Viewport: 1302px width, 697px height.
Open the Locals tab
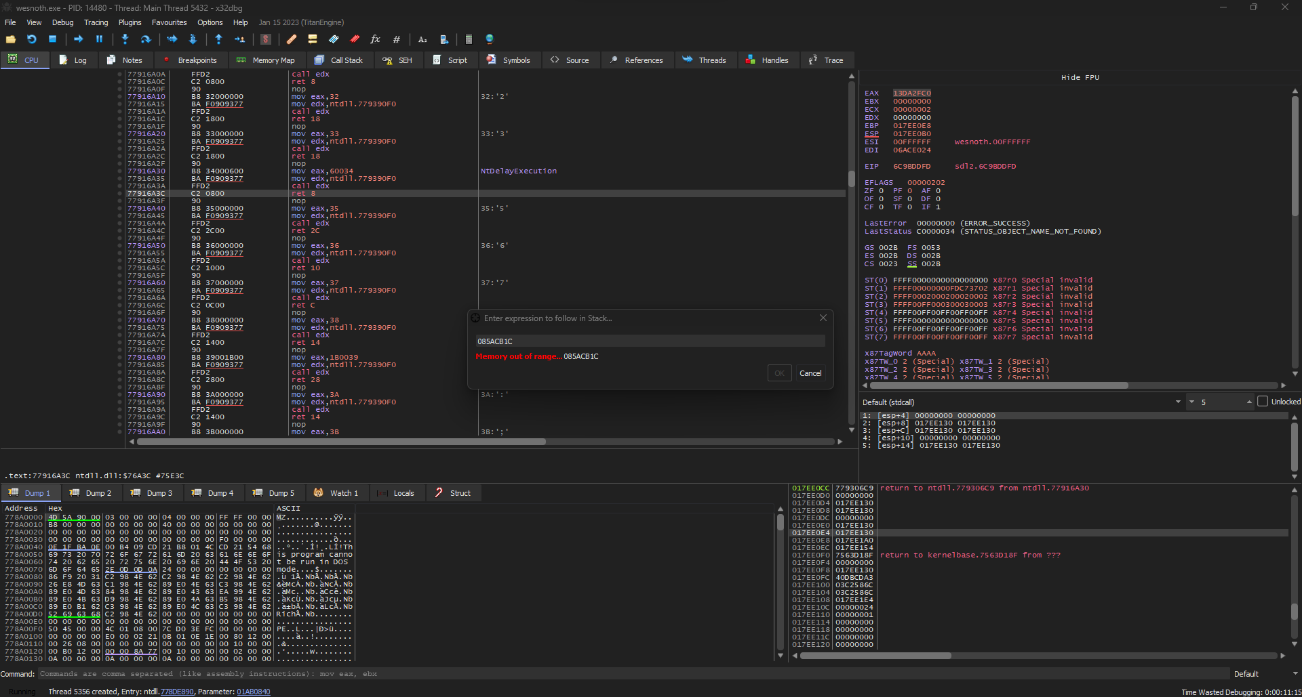coord(396,493)
